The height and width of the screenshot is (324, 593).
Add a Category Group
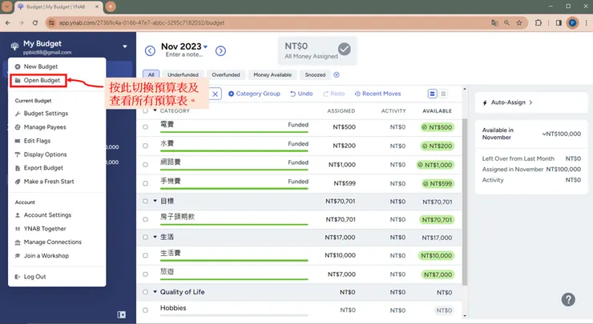coord(254,94)
